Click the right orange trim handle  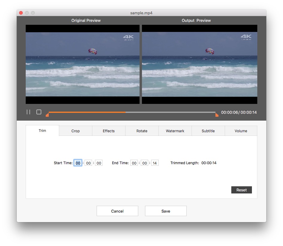point(217,114)
